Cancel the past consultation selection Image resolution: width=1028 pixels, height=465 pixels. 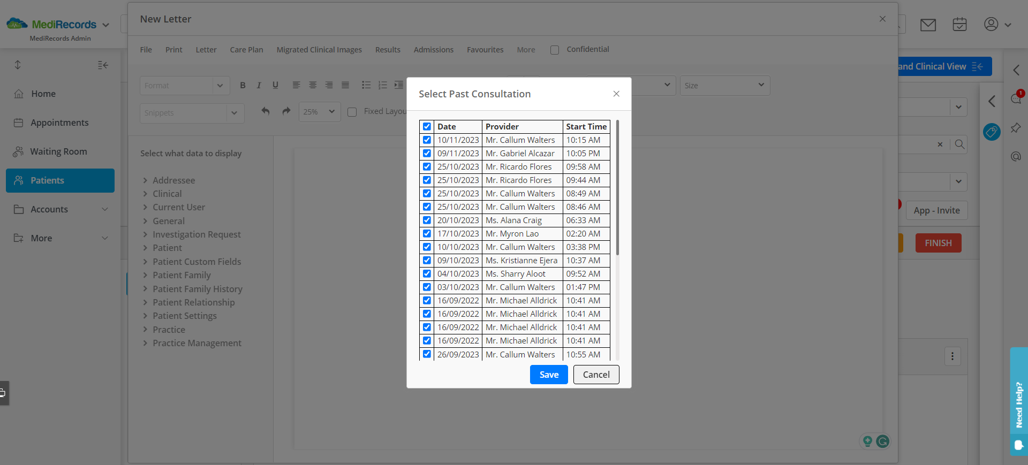point(596,375)
